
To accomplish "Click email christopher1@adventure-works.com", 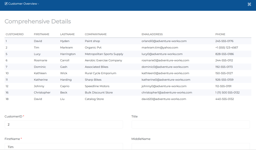I will [x=167, y=92].
